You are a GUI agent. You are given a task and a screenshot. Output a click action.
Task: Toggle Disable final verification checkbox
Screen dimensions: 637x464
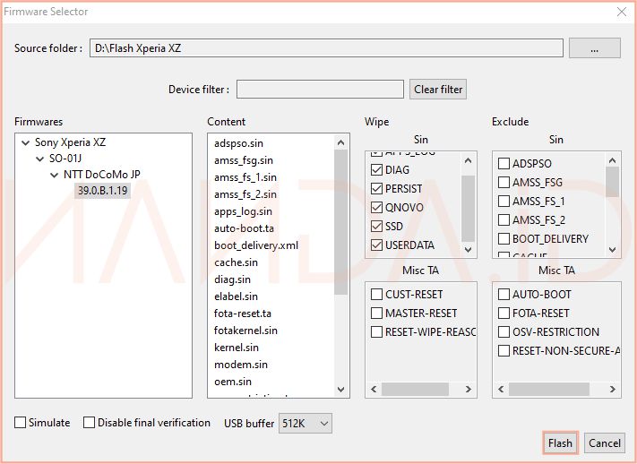click(x=89, y=423)
